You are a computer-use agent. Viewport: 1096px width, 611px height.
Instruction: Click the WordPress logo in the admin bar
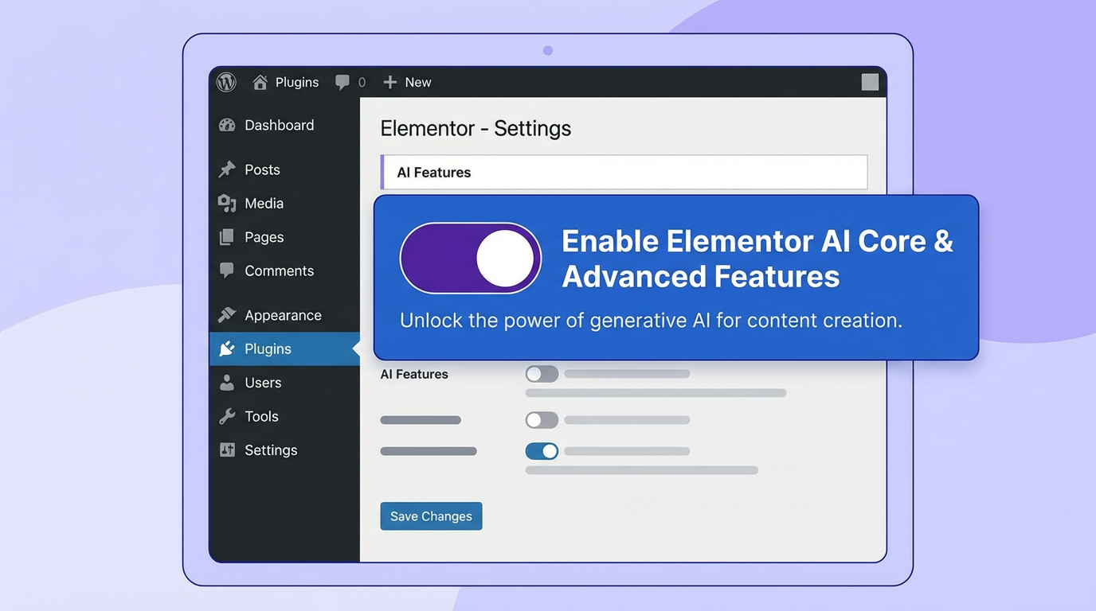[x=226, y=81]
